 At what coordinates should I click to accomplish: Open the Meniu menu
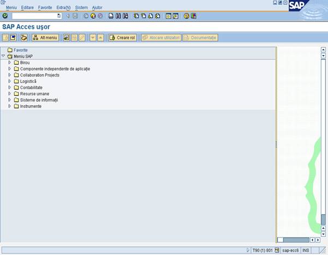[11, 8]
